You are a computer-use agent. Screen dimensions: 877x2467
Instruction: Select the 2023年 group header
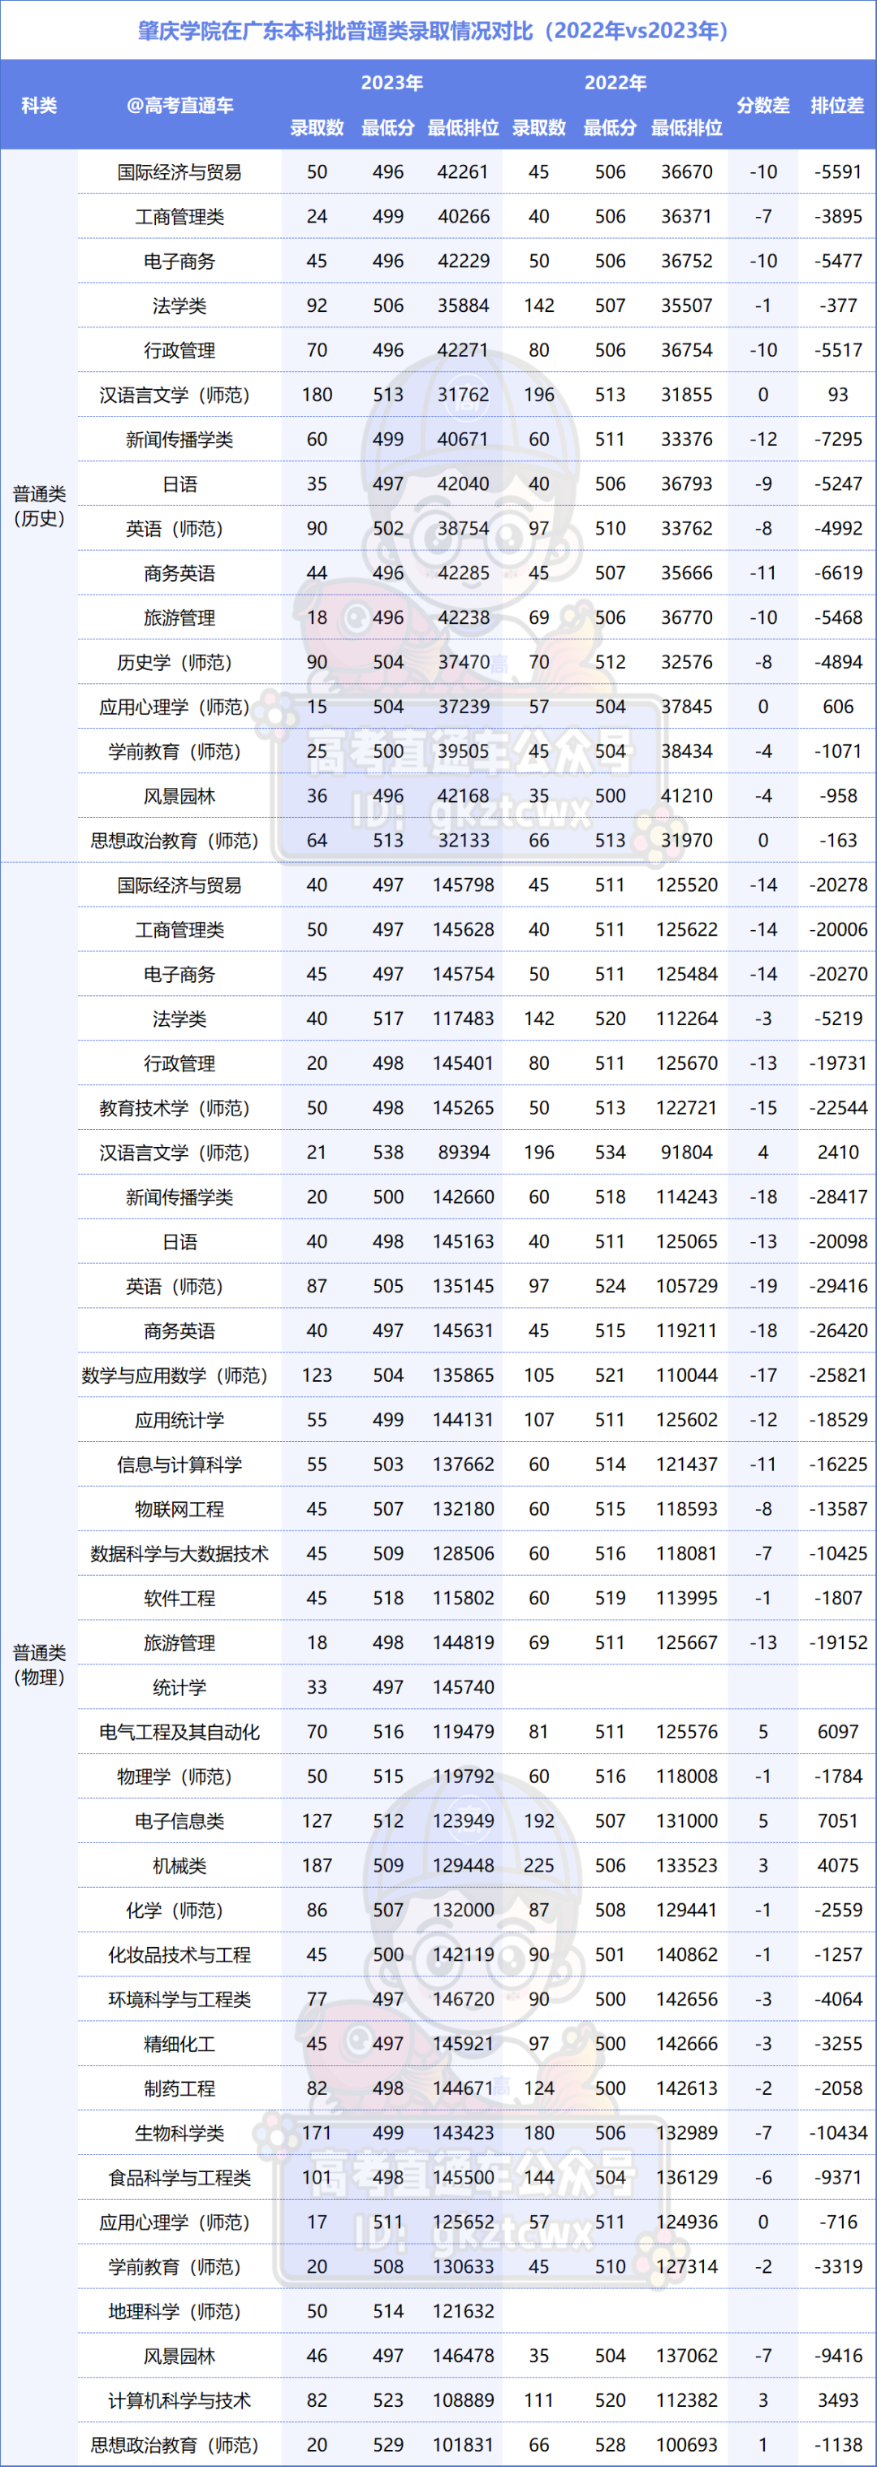(x=391, y=82)
